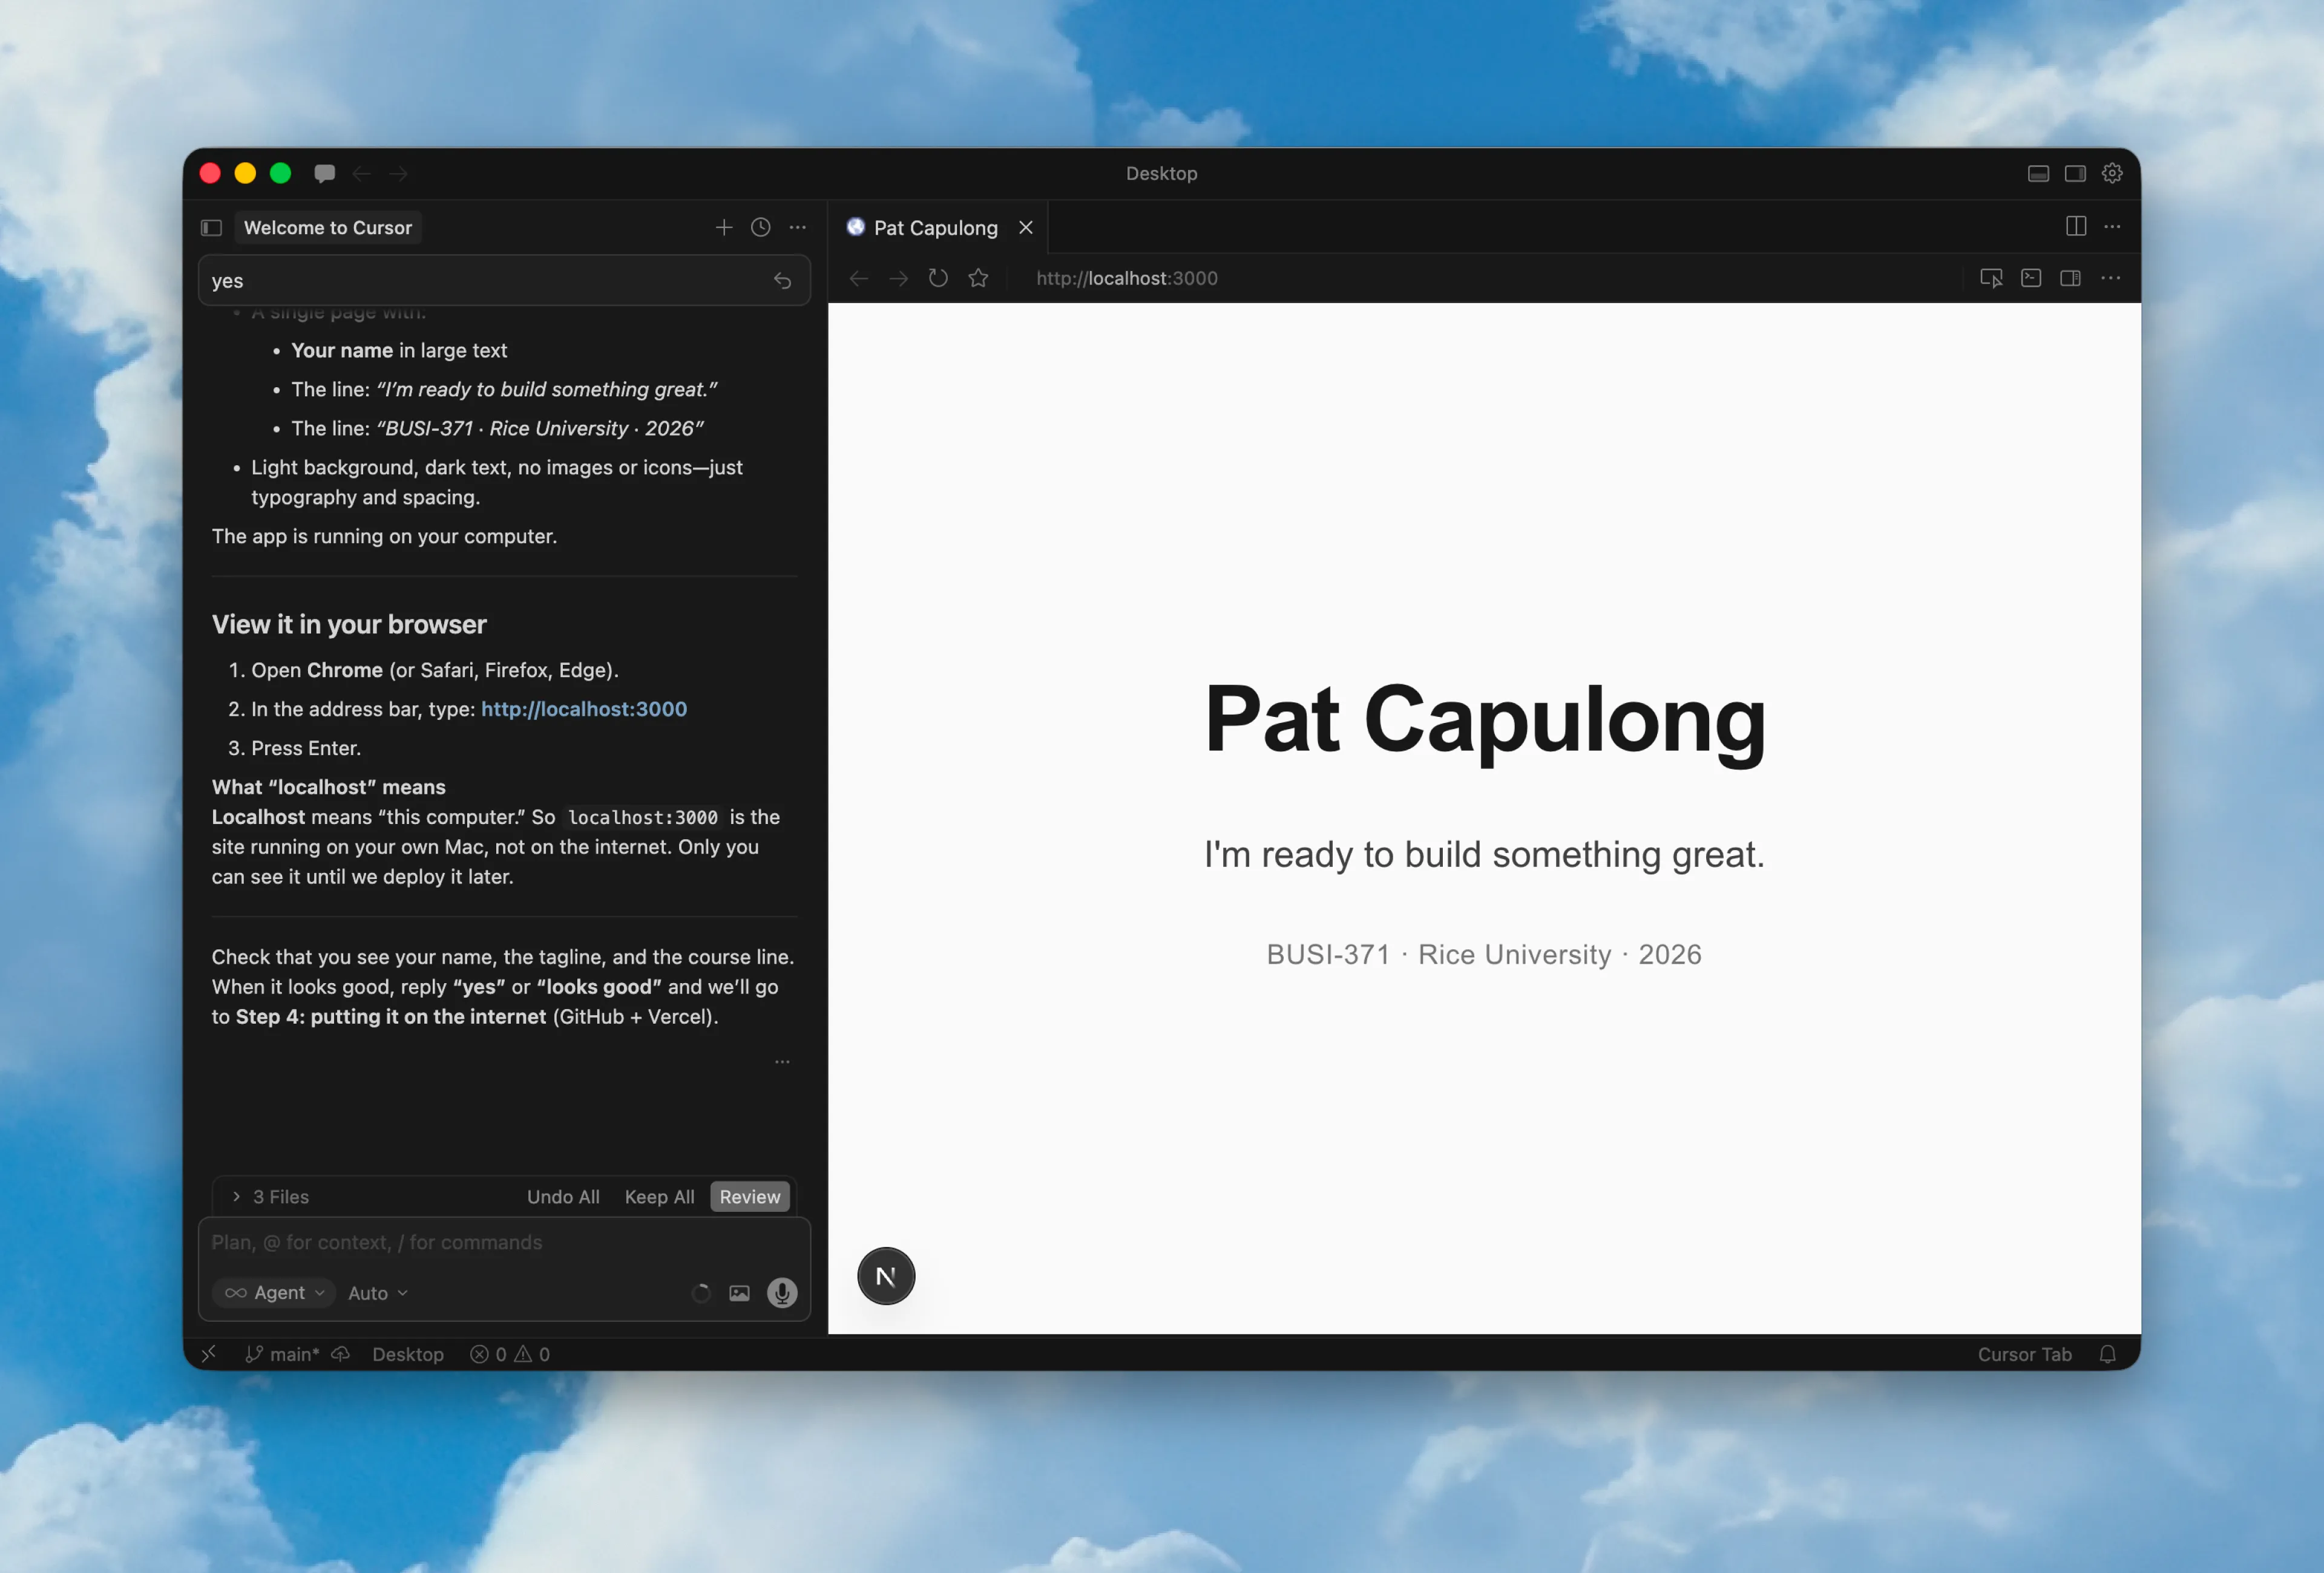Activate the select element inspector icon
This screenshot has height=1573, width=2324.
1991,279
